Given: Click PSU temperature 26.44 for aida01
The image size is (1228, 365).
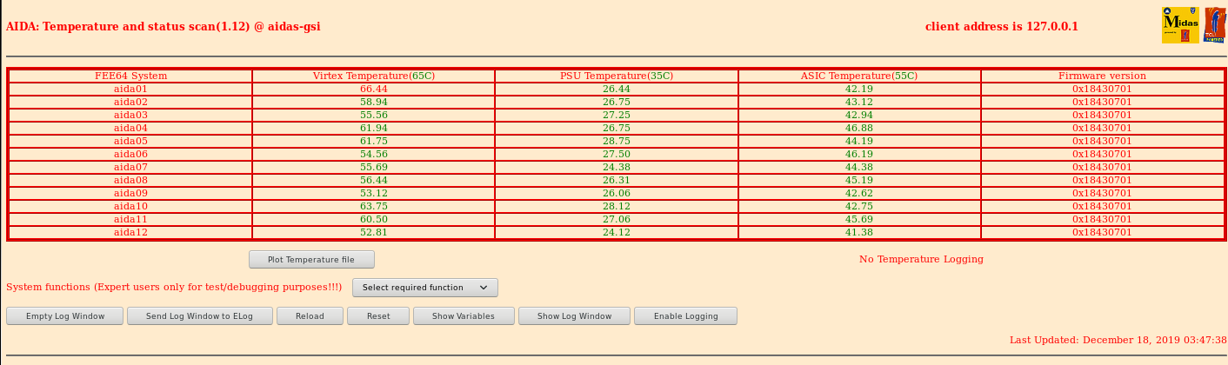Looking at the screenshot, I should (617, 90).
